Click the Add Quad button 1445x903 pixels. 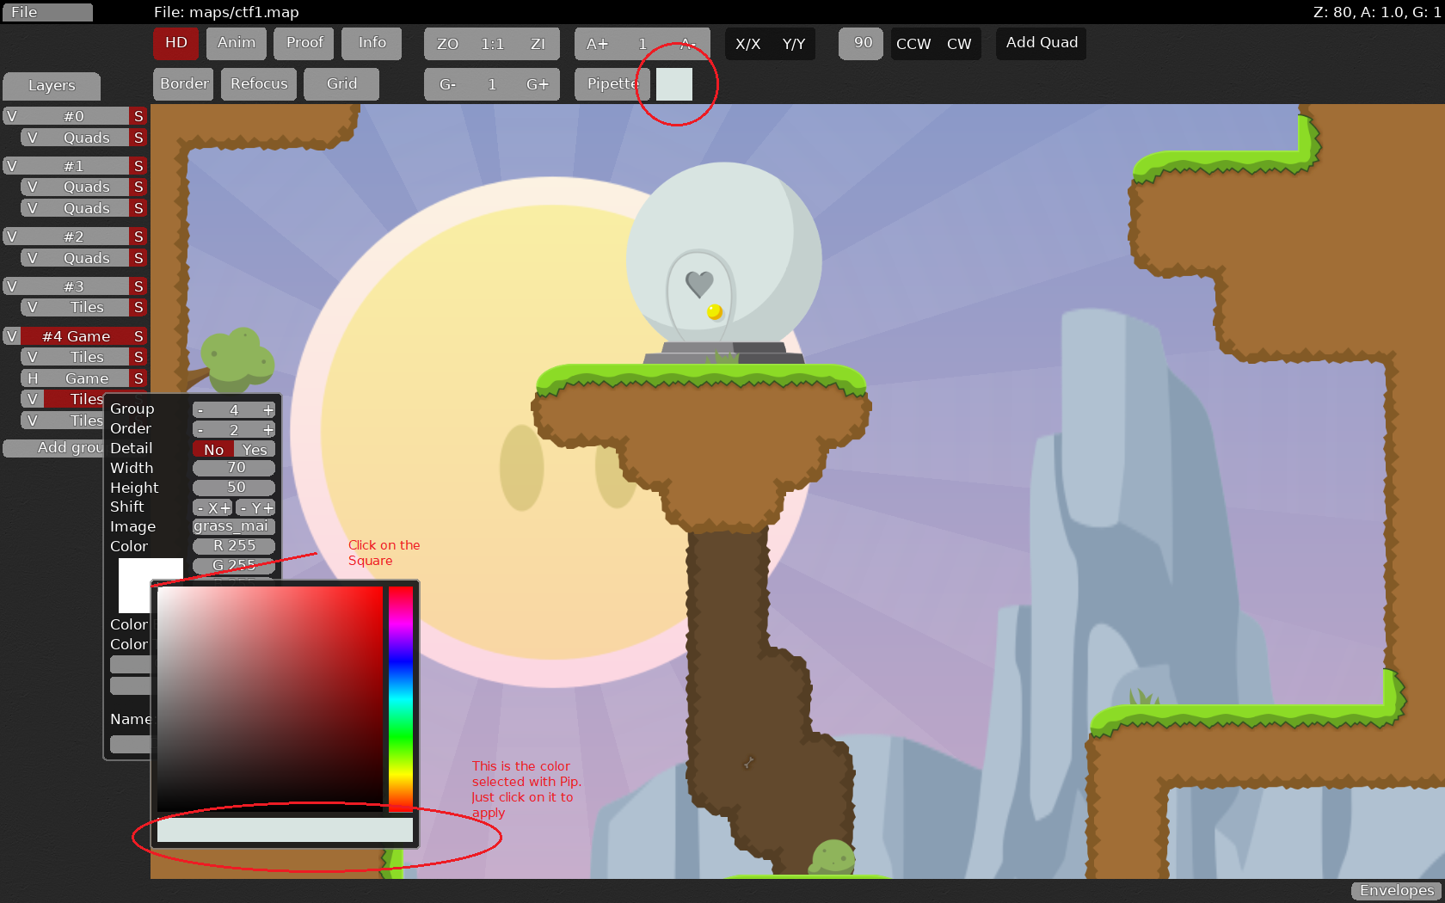[x=1042, y=43]
